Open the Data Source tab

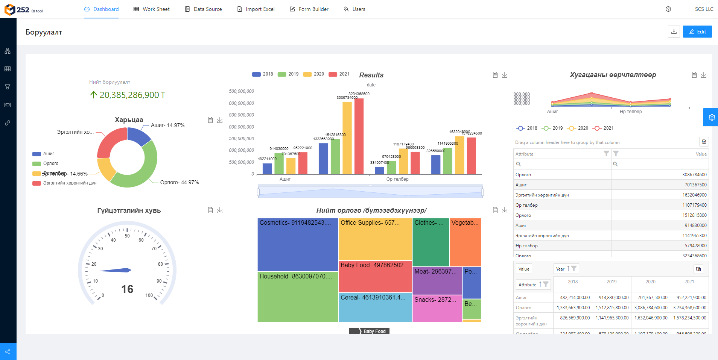(204, 9)
